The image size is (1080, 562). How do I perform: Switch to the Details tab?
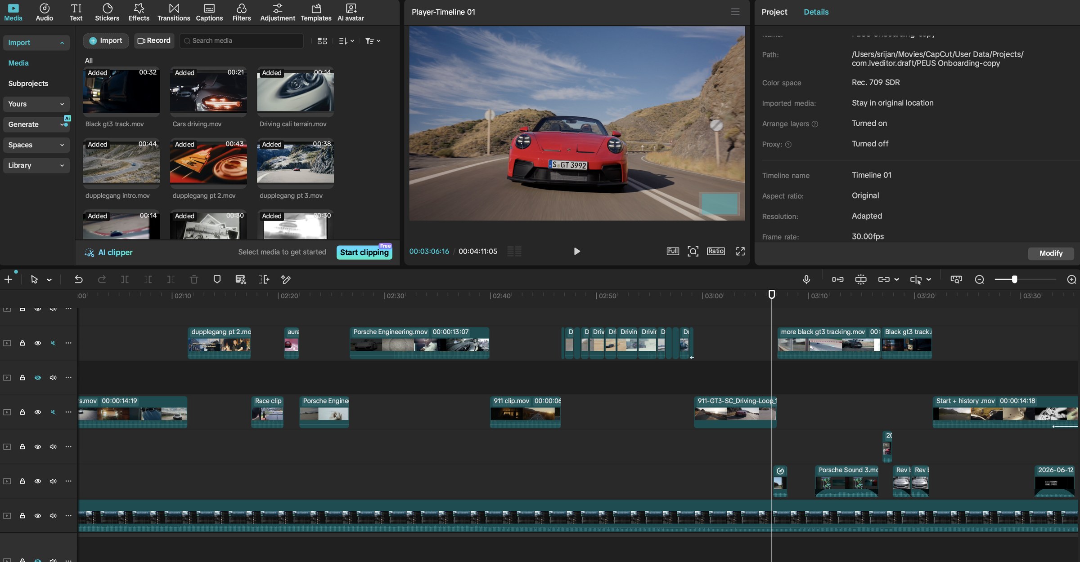[816, 12]
